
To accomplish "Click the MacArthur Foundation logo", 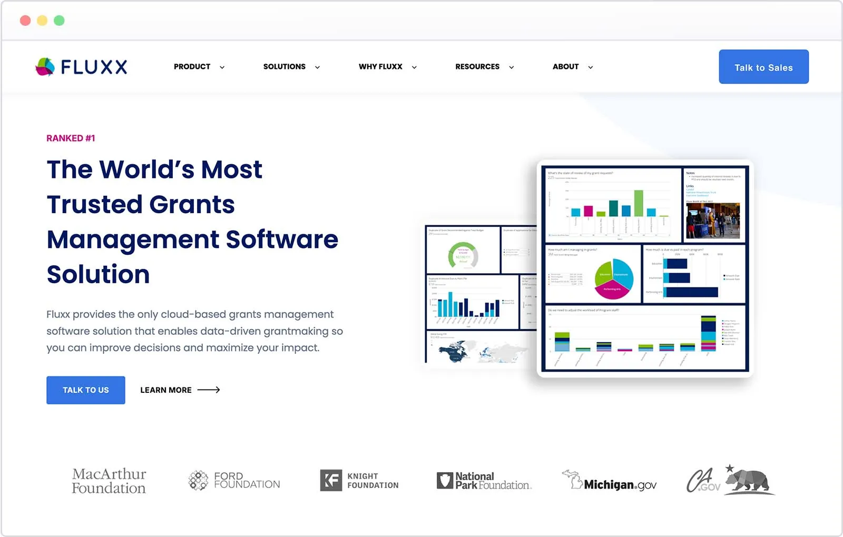I will pos(109,481).
